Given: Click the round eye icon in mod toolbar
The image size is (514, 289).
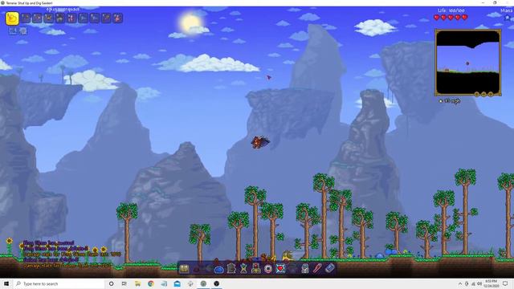Looking at the screenshot, I should [x=268, y=269].
